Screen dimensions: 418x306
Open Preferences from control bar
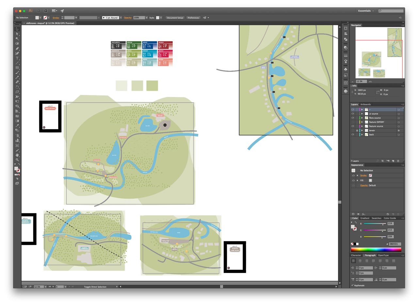pyautogui.click(x=193, y=18)
